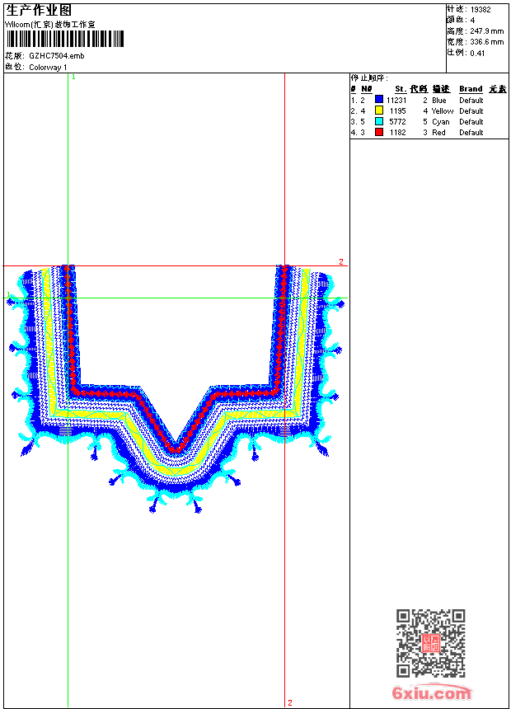Click the QR code image
Viewport: 511px width, 709px height.
[x=430, y=642]
